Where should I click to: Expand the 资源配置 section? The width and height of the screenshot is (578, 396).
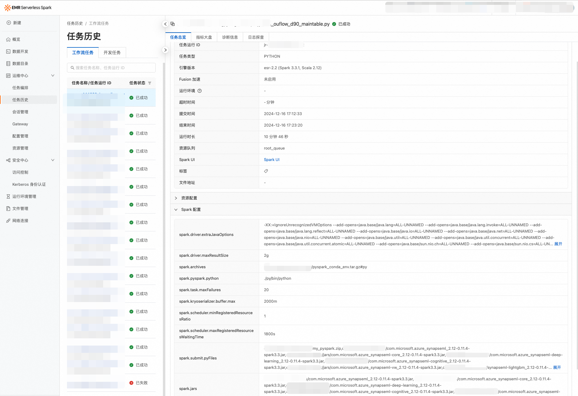(176, 198)
